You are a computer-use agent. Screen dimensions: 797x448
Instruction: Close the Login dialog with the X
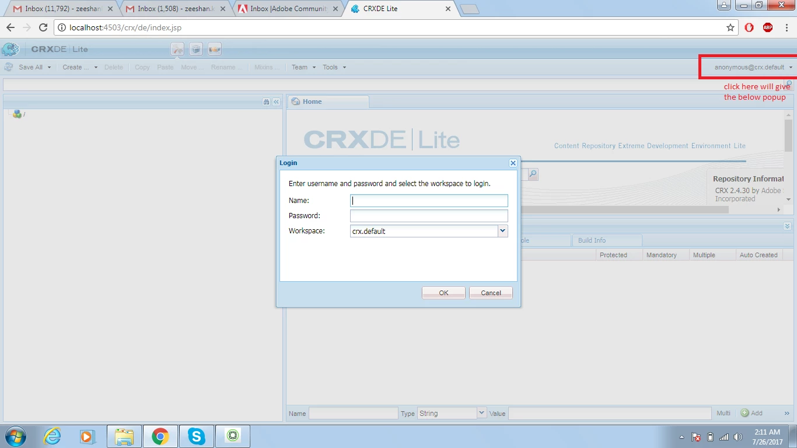(x=513, y=163)
